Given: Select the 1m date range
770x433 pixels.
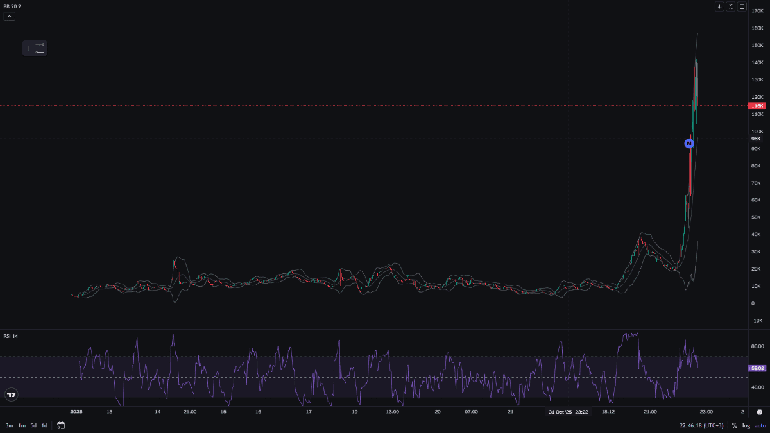Looking at the screenshot, I should coord(22,425).
